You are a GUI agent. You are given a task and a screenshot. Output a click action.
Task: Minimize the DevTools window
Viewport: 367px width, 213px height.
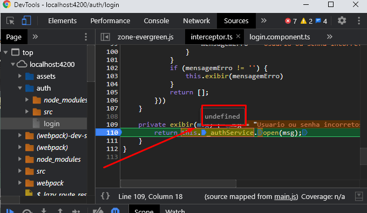306,4
